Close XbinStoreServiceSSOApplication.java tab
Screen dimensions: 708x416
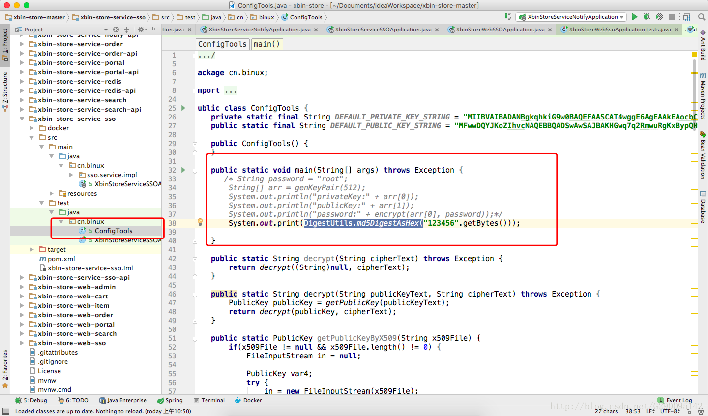pyautogui.click(x=437, y=30)
